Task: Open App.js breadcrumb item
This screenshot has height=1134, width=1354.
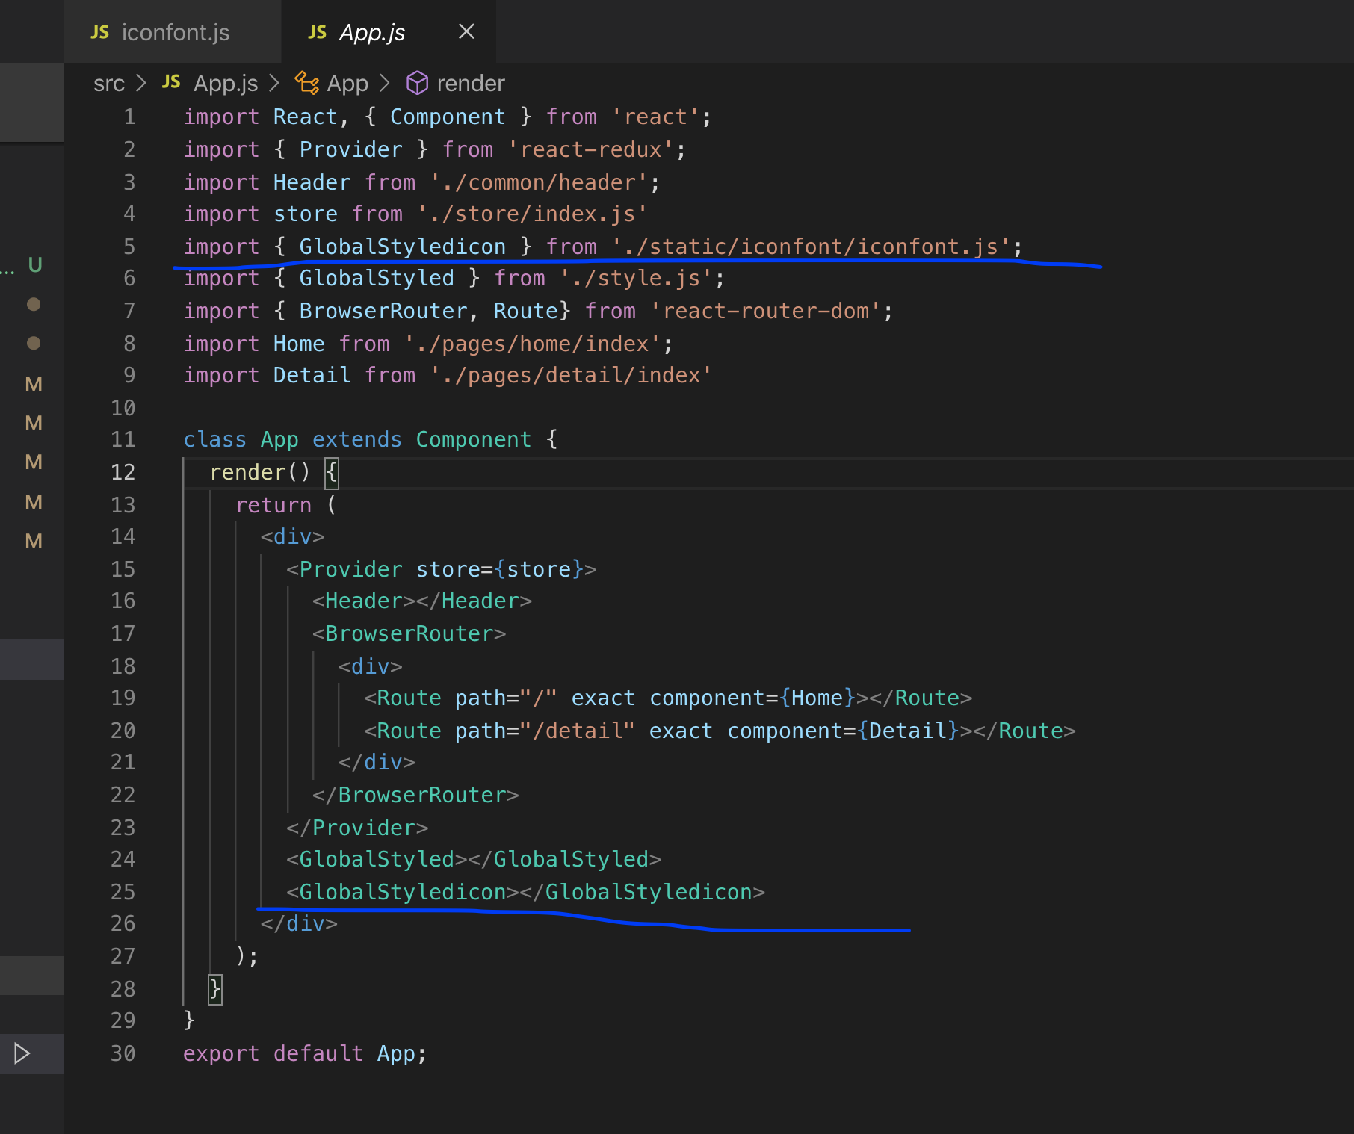Action: (226, 84)
